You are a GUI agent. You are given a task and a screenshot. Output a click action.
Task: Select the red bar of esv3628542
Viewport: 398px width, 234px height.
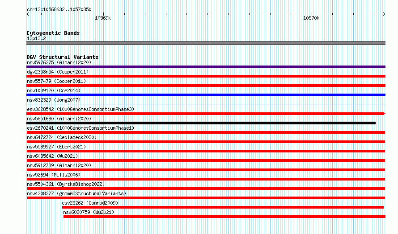[x=205, y=114]
